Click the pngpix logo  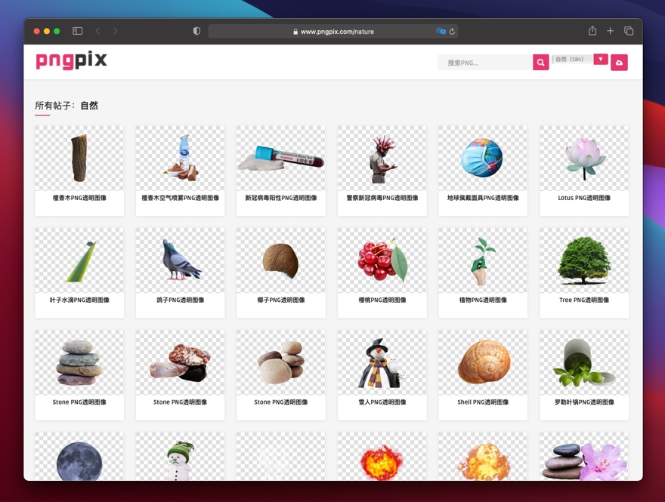71,60
